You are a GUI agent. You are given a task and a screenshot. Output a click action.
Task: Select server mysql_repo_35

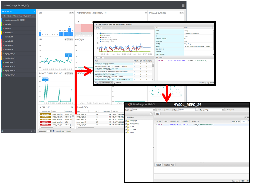coord(19,54)
